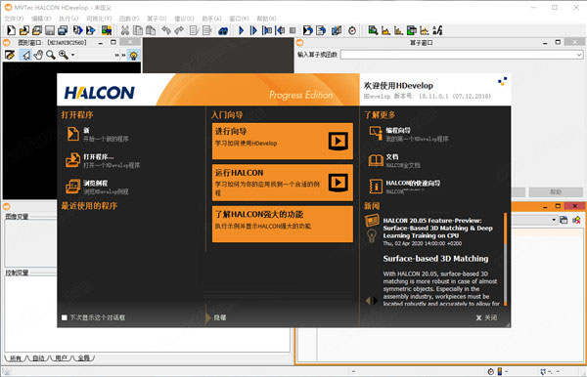Select the hand pan tool in graphics window
587x377 pixels.
[38, 55]
